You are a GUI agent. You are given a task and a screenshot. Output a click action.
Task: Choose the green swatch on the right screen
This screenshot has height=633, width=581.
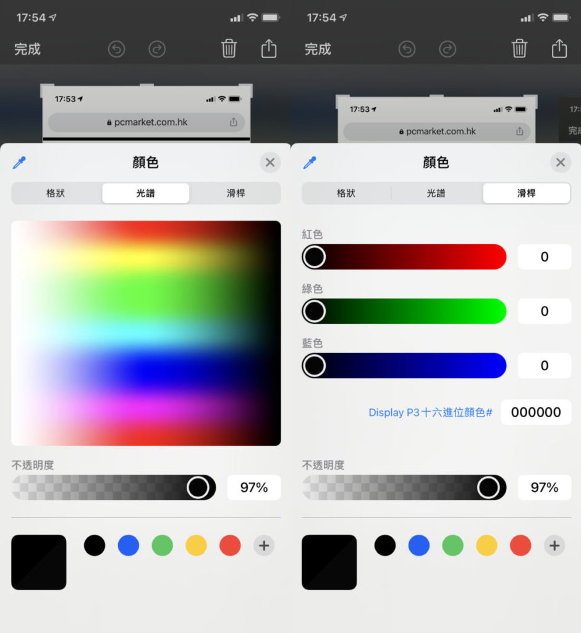point(452,545)
